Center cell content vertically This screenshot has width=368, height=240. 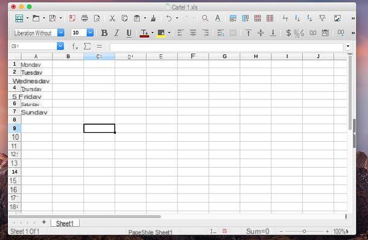tap(261, 33)
